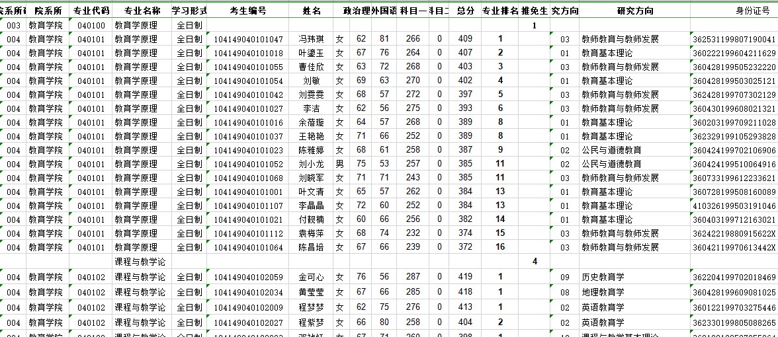778x337 pixels.
Task: Click the 身份证号 column header
Action: coord(734,11)
